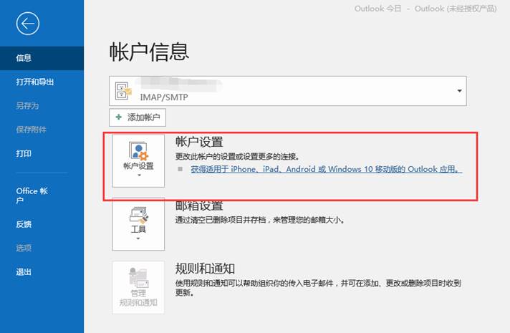The image size is (510, 333).
Task: Click 退出 to quit Outlook
Action: (x=24, y=271)
